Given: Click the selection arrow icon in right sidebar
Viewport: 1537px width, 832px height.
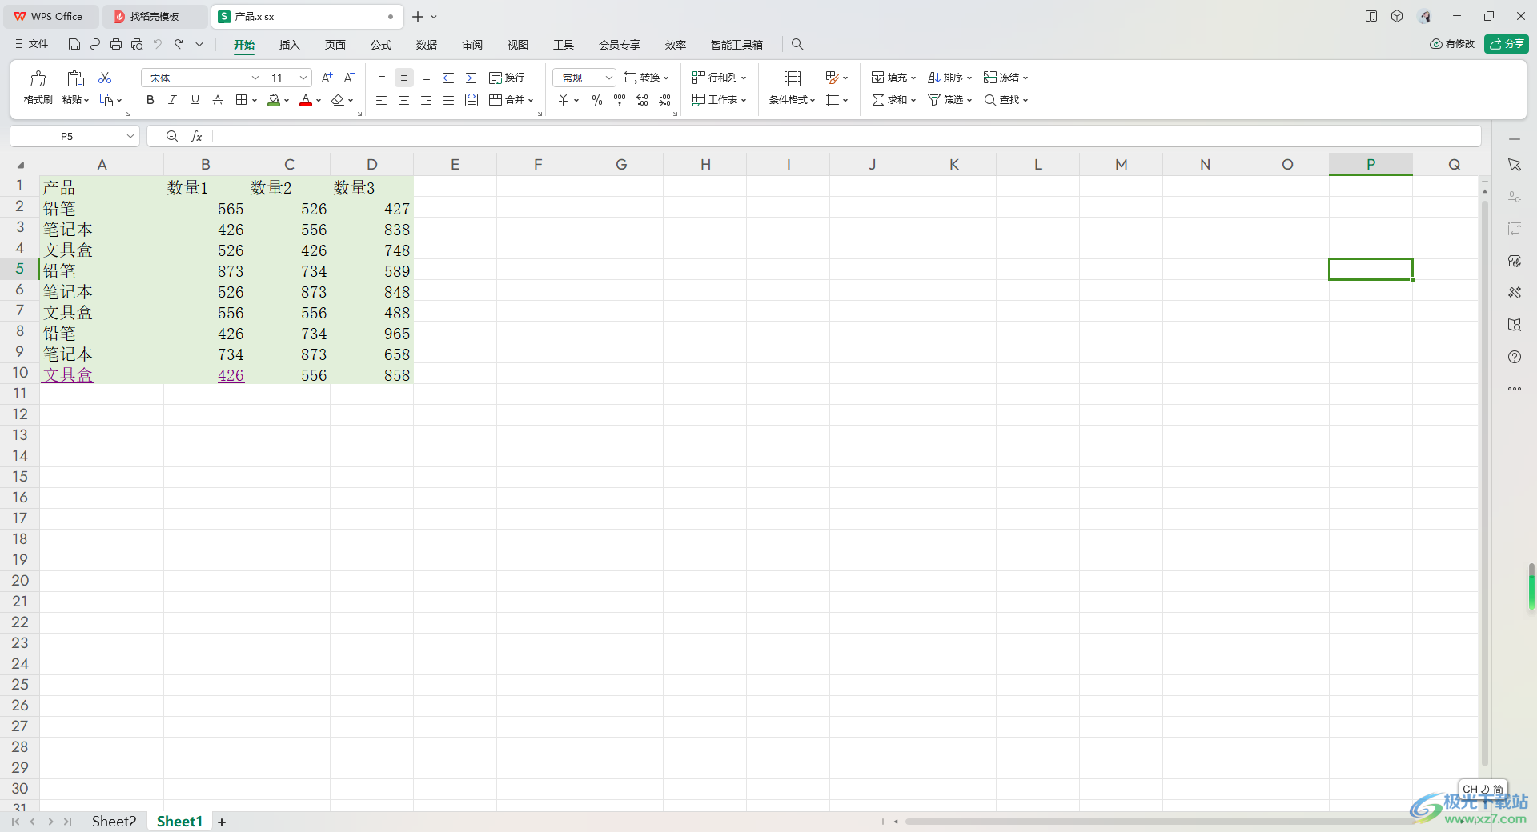Looking at the screenshot, I should click(1515, 165).
